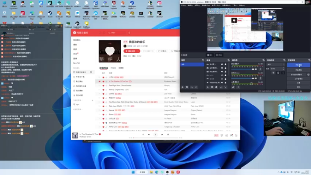The height and width of the screenshot is (175, 311).
Task: Expand the collected playlists section in NetEase sidebar
Action: click(78, 109)
